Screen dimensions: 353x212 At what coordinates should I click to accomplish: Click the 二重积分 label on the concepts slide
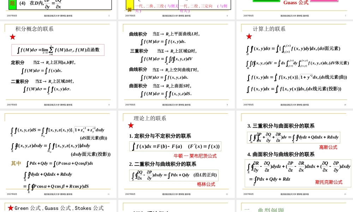[x=20, y=81]
